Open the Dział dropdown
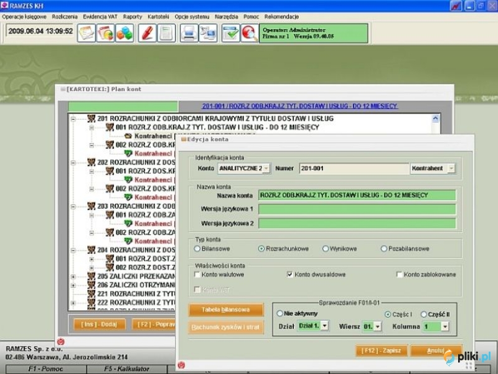 tap(324, 326)
